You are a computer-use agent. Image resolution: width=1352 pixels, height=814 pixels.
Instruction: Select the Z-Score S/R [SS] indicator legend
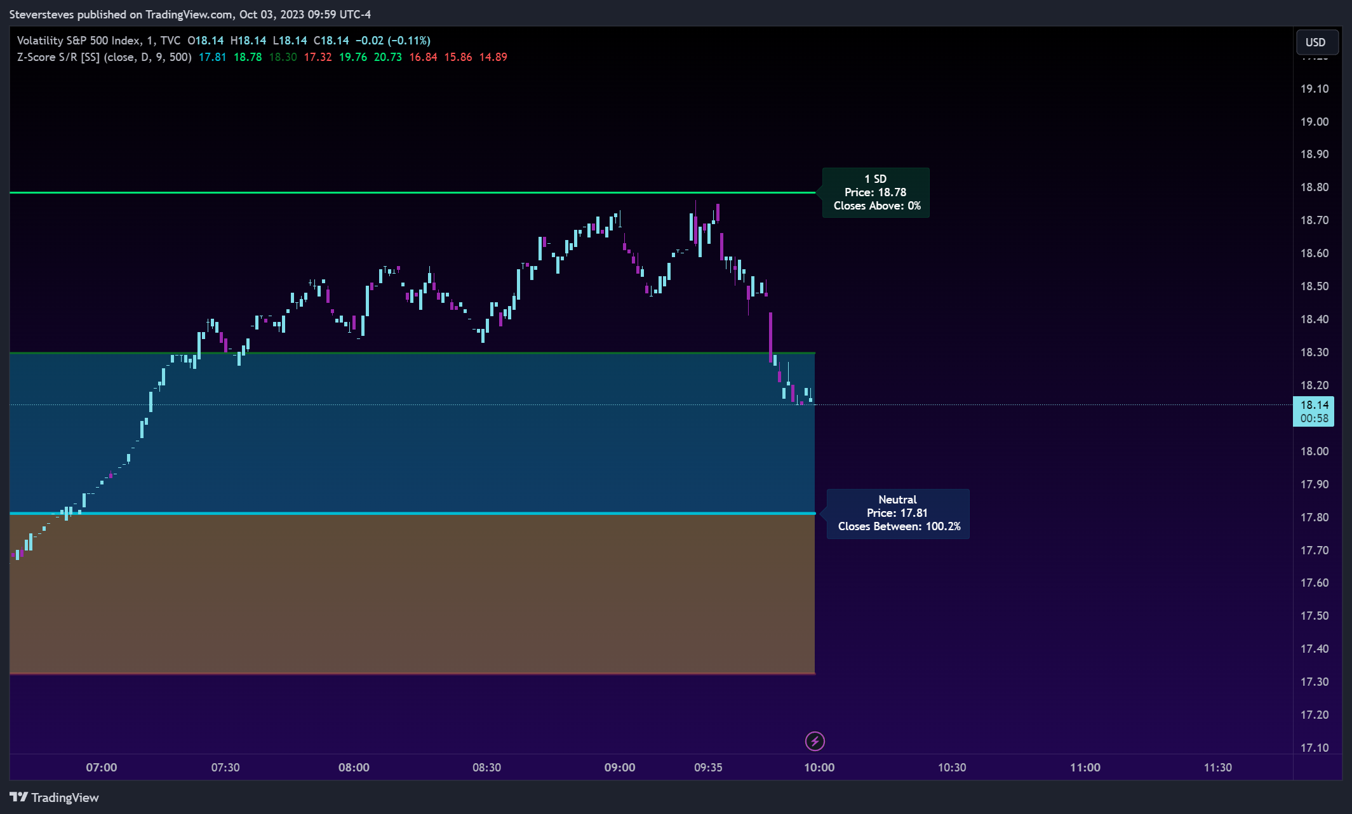click(104, 57)
